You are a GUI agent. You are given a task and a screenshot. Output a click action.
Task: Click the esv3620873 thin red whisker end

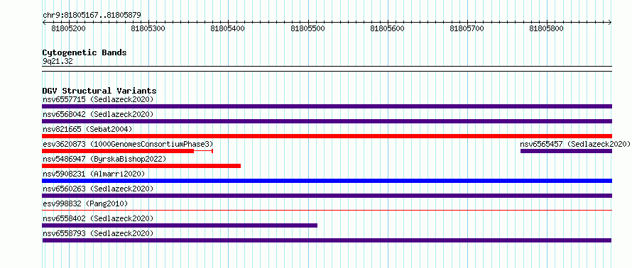point(212,151)
